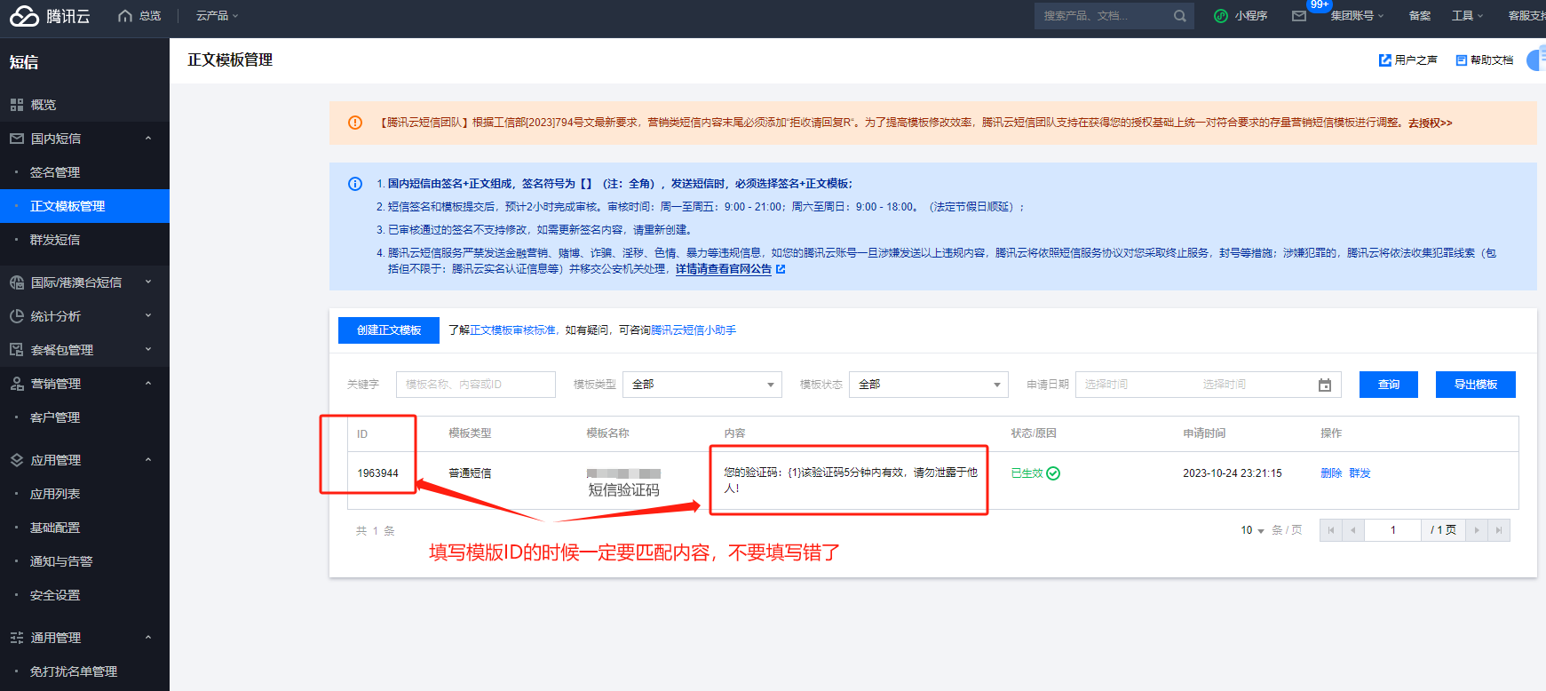
Task: Collapse the 营销管理 section chevron
Action: [x=148, y=384]
